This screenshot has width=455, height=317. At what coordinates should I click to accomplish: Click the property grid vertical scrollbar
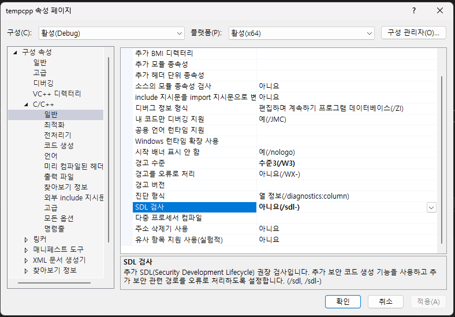tap(442, 160)
